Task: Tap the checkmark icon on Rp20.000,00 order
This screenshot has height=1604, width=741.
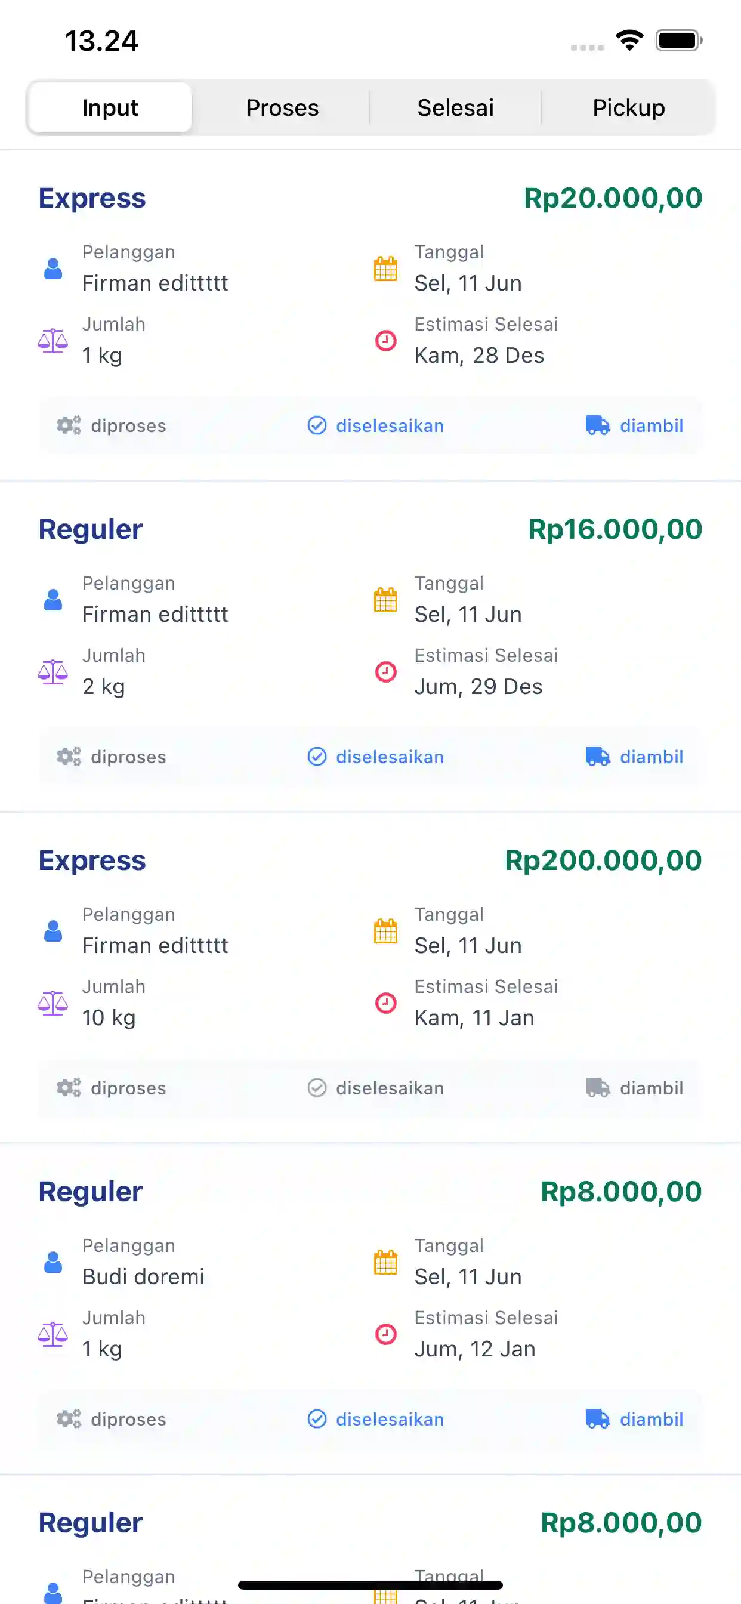Action: tap(317, 425)
